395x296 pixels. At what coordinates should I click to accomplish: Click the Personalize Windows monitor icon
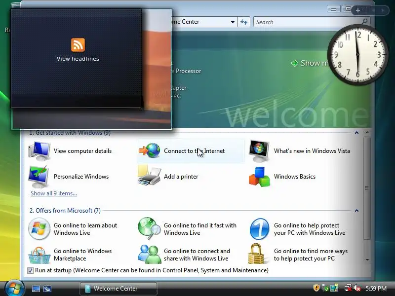pos(39,177)
